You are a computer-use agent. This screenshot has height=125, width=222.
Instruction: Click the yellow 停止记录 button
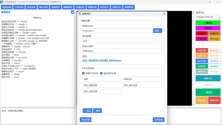(214, 39)
